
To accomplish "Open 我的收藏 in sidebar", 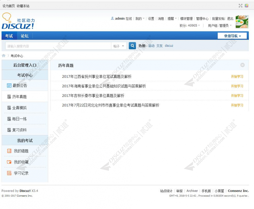I will click(x=21, y=162).
